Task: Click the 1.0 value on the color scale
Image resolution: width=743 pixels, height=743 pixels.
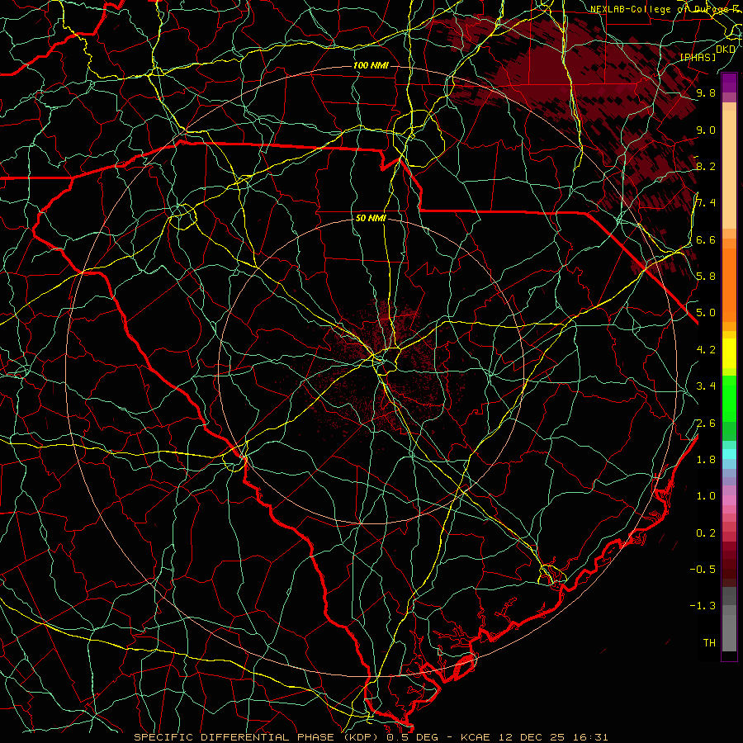Action: (706, 497)
